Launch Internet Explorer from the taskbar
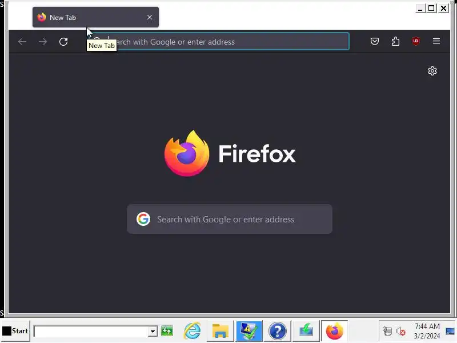457x343 pixels. click(x=193, y=331)
